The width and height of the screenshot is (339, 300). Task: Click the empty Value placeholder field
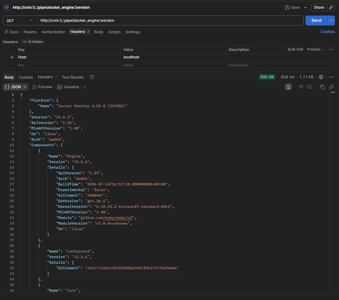pyautogui.click(x=173, y=65)
